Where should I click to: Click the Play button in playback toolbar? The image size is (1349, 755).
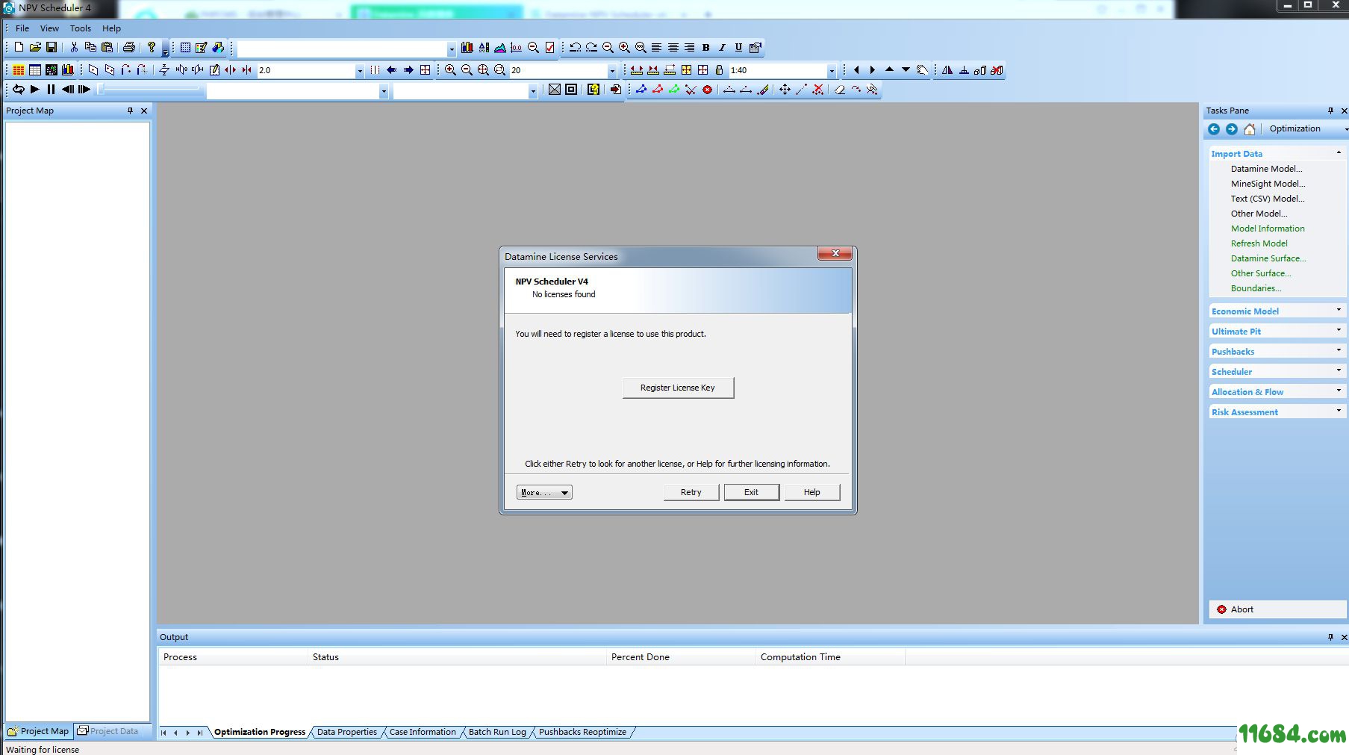tap(35, 90)
